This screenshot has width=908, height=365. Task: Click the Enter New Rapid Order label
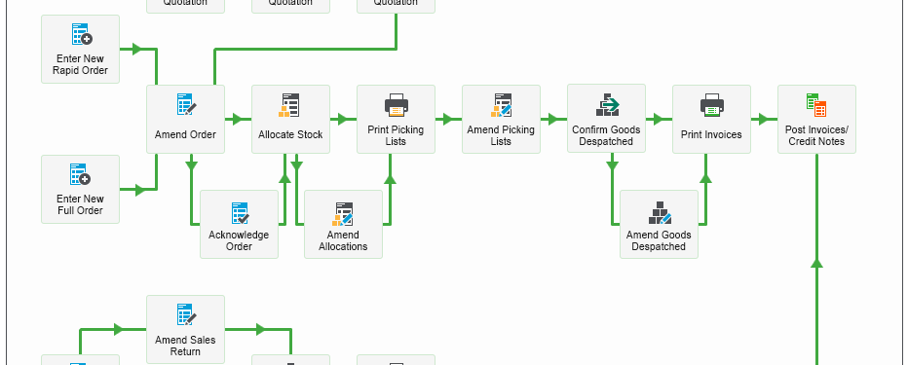pos(81,65)
